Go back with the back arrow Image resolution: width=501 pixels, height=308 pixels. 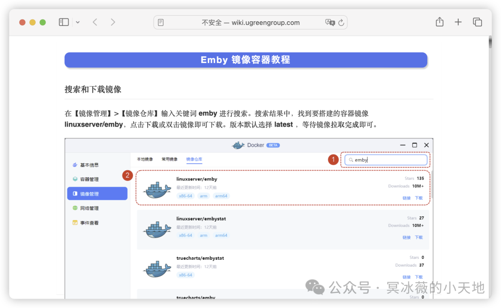coord(95,22)
